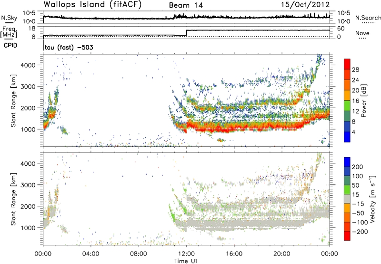Click the "200" label on Velocity bar
Image resolution: width=381 pixels, height=264 pixels.
358,167
